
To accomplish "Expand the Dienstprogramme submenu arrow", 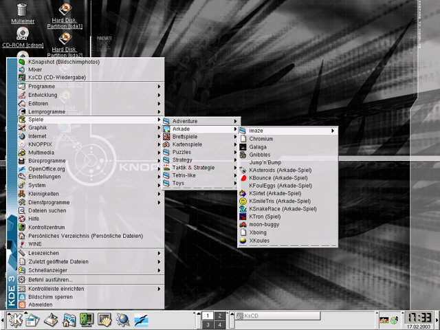I will [159, 202].
